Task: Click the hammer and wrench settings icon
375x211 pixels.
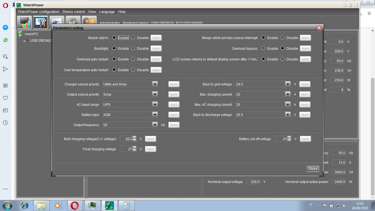Action: pos(41,22)
